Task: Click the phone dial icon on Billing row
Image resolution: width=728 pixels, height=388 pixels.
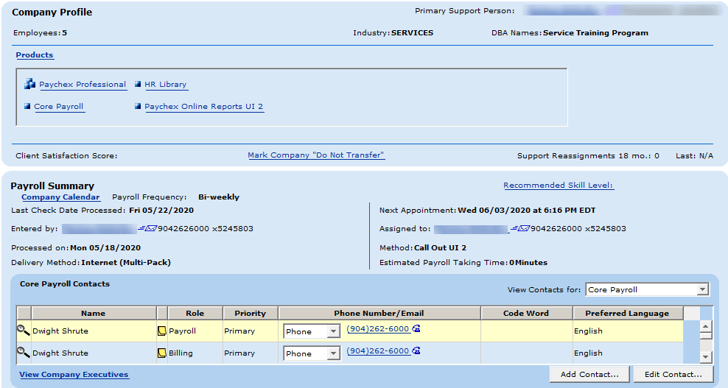Action: (416, 350)
